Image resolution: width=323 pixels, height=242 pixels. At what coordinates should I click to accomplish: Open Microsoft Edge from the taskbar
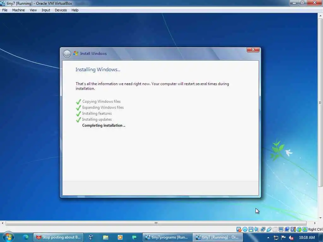pos(26,237)
